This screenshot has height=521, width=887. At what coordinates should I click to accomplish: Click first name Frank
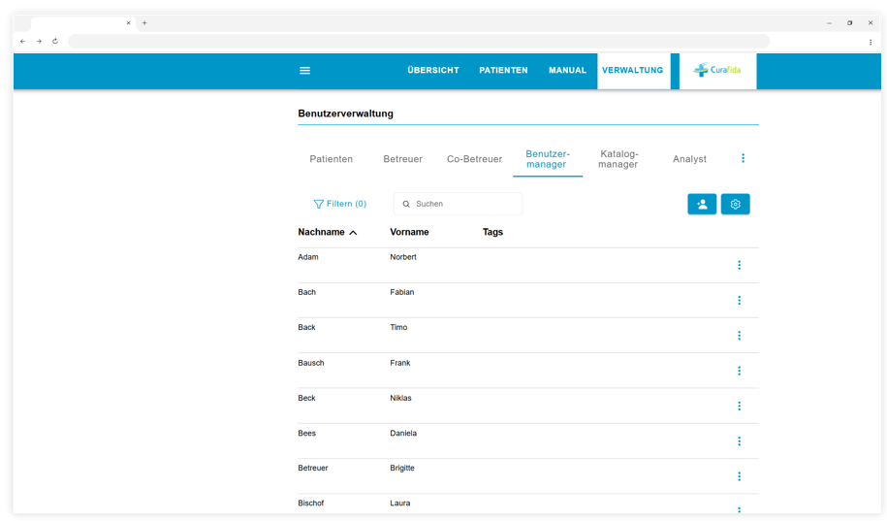[x=400, y=363]
